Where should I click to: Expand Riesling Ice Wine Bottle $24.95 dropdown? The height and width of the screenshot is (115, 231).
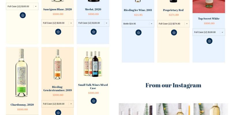pos(138,24)
